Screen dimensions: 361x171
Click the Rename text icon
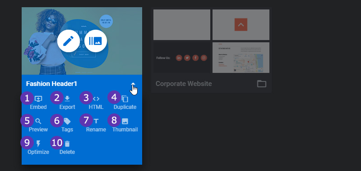tap(96, 121)
